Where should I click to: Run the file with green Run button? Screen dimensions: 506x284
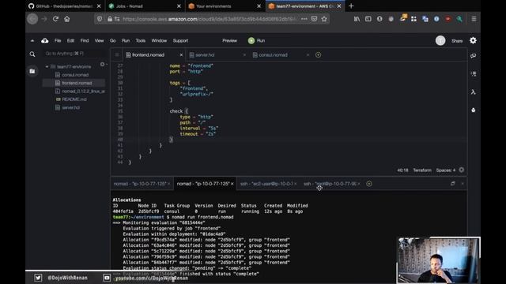[x=256, y=40]
